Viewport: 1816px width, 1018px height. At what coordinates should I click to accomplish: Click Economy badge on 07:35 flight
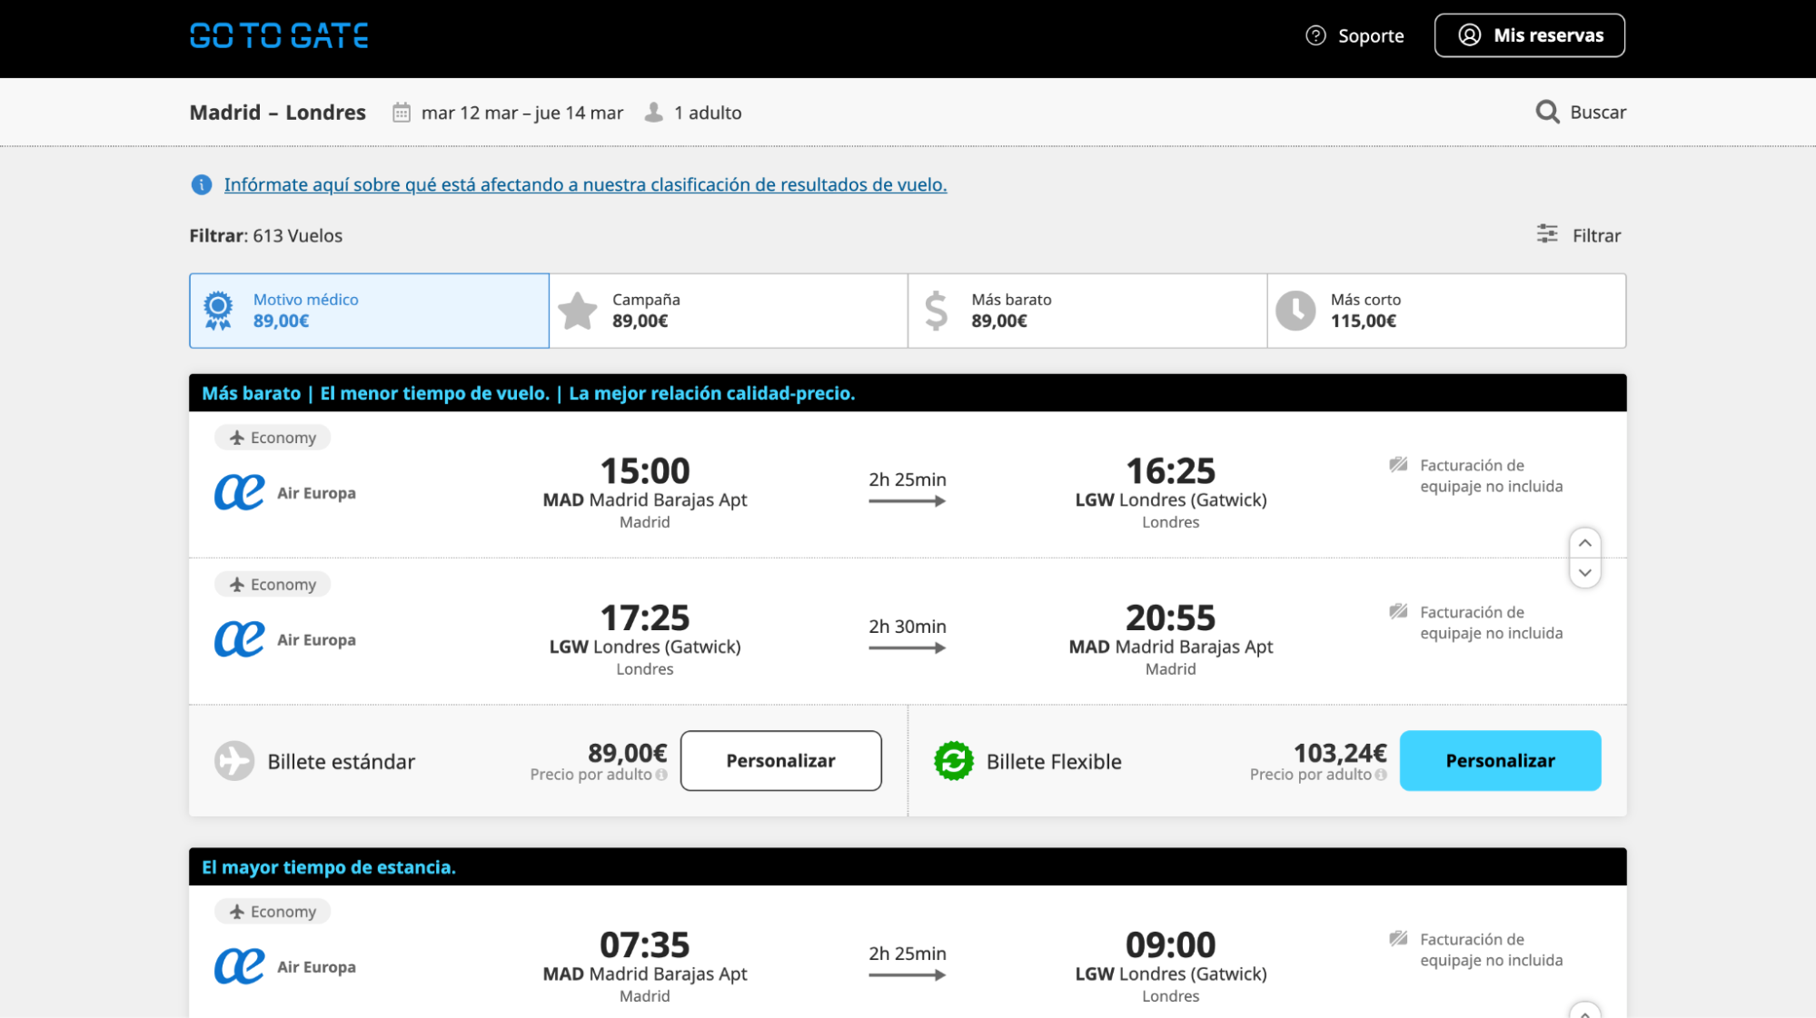click(x=273, y=912)
